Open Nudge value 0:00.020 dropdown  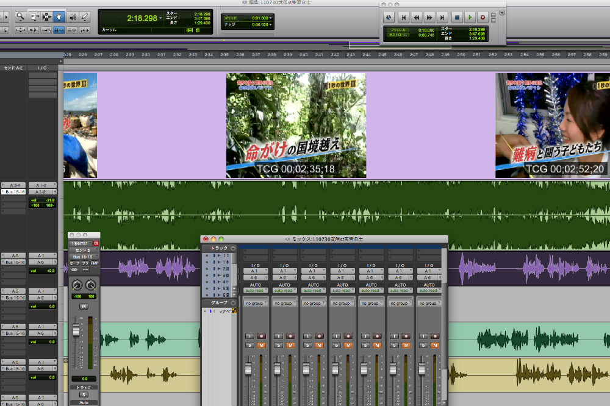pos(270,24)
